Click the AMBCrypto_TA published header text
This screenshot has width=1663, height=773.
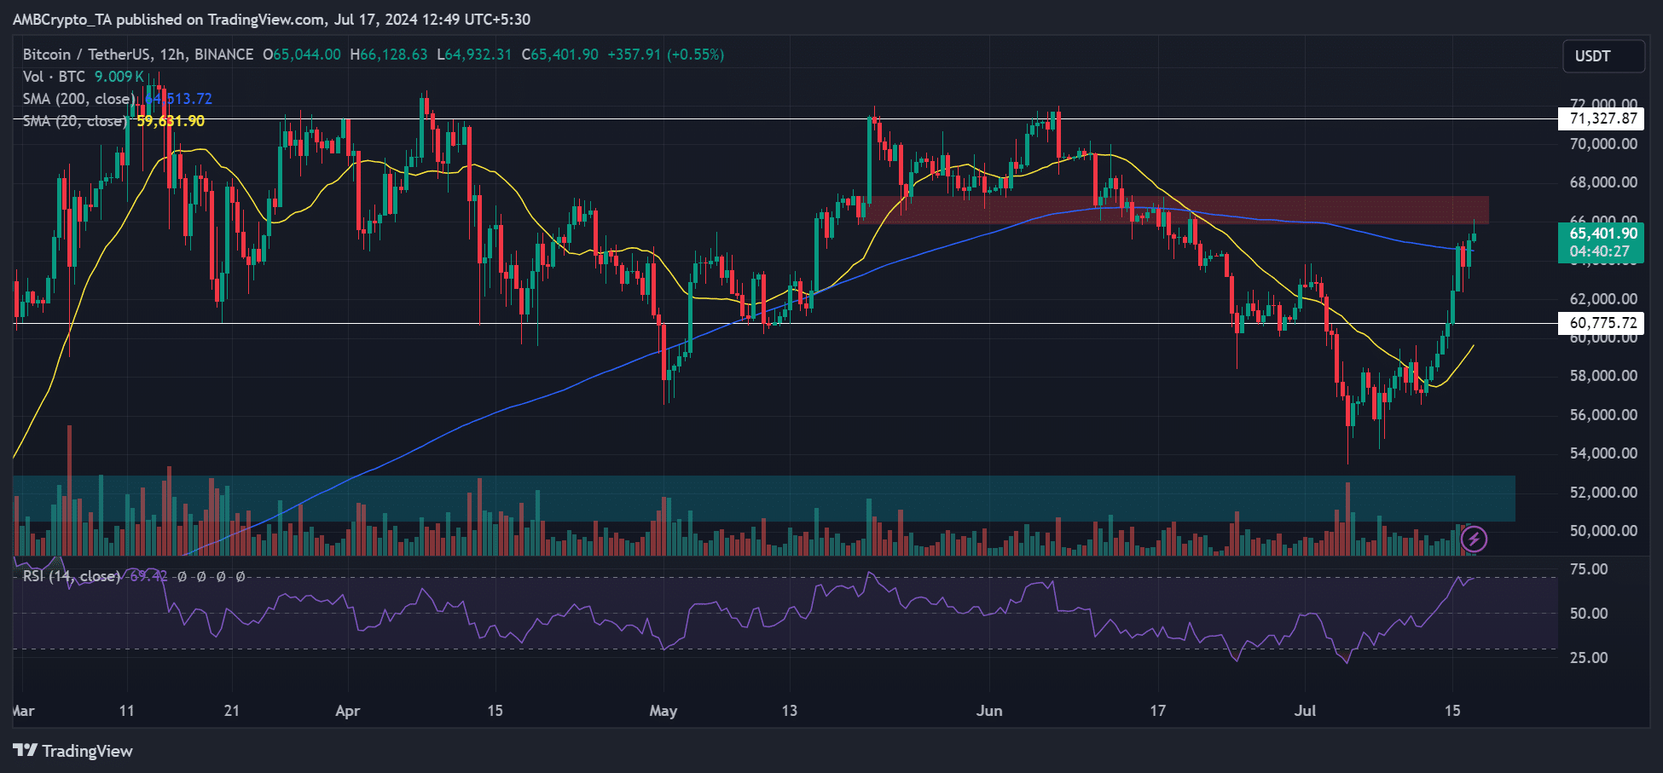click(271, 20)
